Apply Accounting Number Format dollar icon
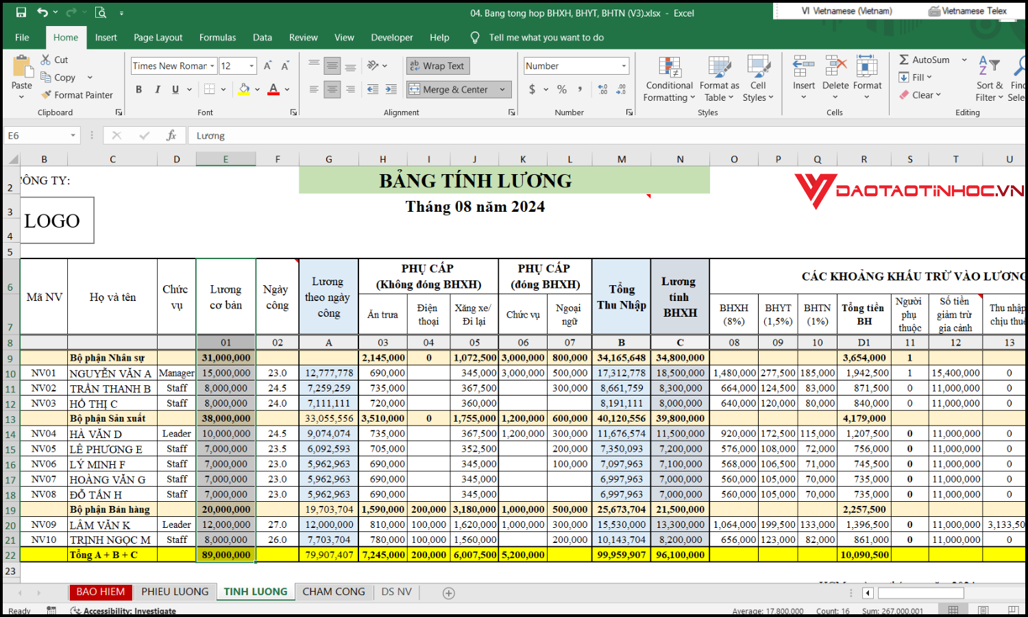 point(533,89)
